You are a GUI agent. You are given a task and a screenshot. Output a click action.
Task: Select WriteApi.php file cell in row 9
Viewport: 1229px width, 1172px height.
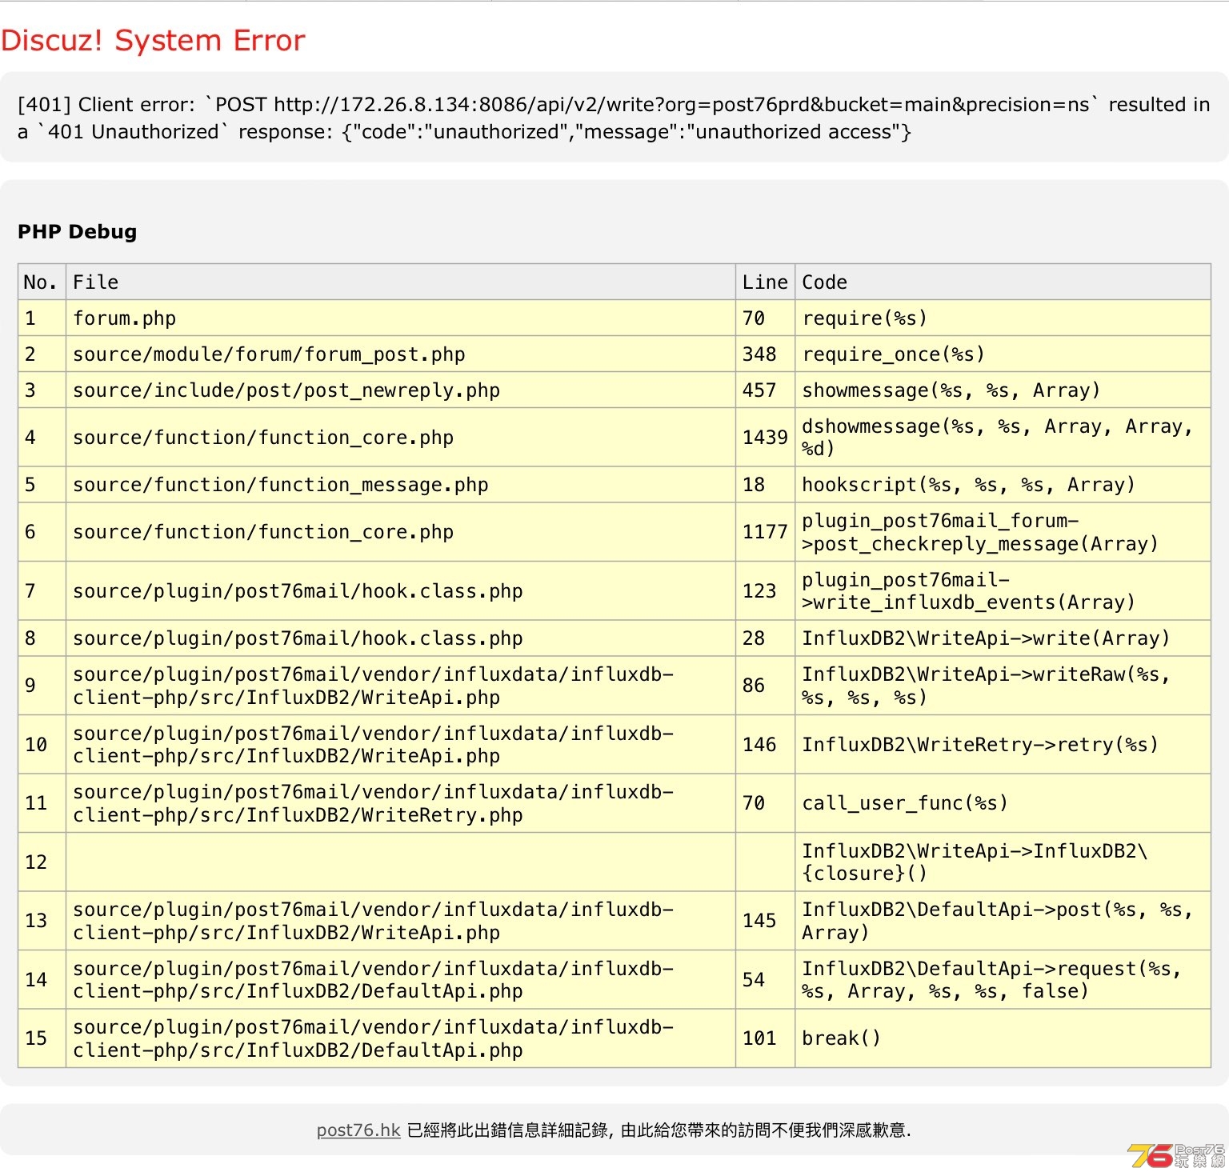(401, 685)
